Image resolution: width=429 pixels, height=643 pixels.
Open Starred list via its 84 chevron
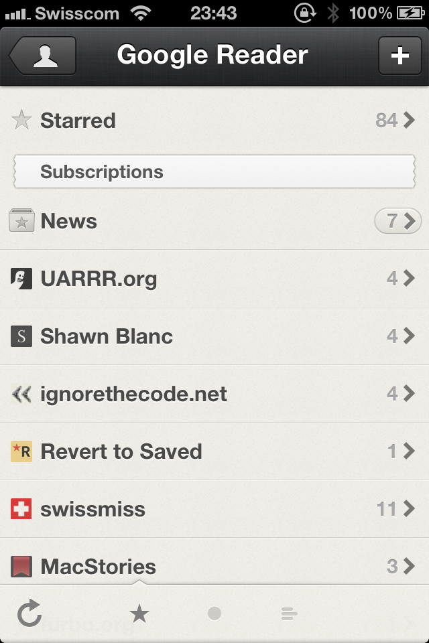[x=395, y=120]
